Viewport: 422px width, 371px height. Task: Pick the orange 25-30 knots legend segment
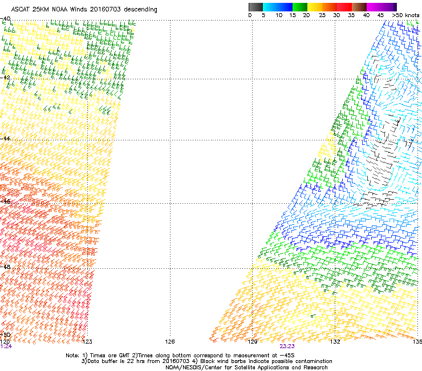click(x=330, y=7)
